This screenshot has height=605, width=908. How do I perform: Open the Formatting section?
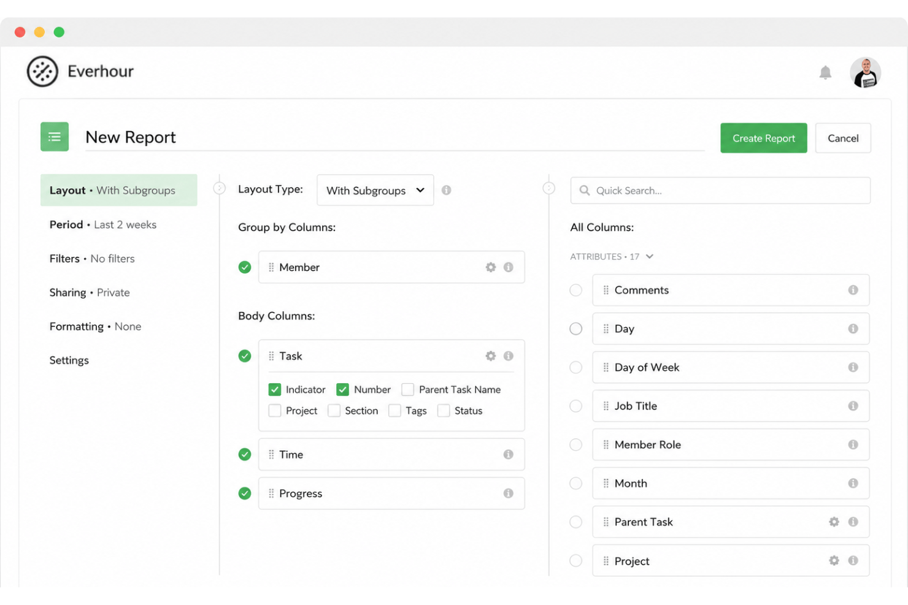(95, 326)
